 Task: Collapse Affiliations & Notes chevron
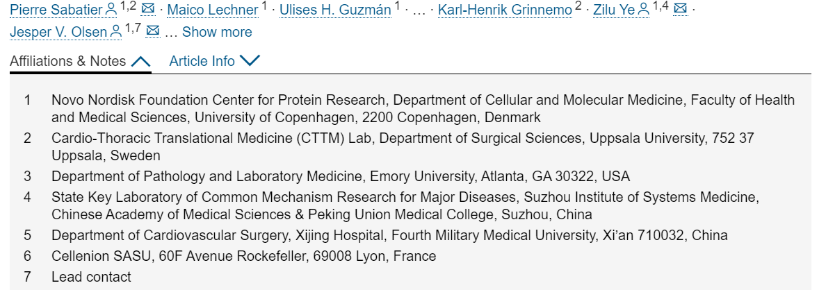pyautogui.click(x=140, y=62)
